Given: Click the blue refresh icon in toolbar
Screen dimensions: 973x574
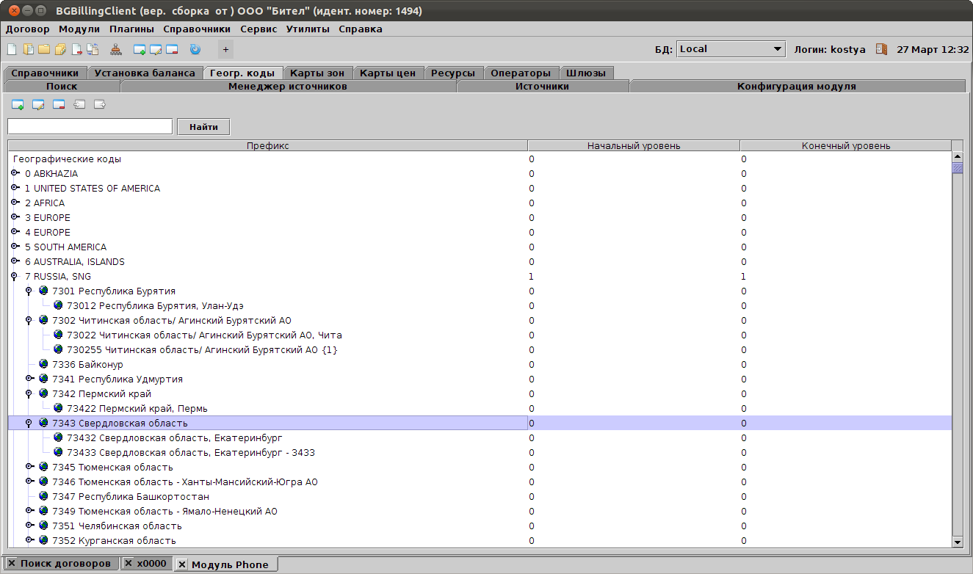Looking at the screenshot, I should (195, 50).
